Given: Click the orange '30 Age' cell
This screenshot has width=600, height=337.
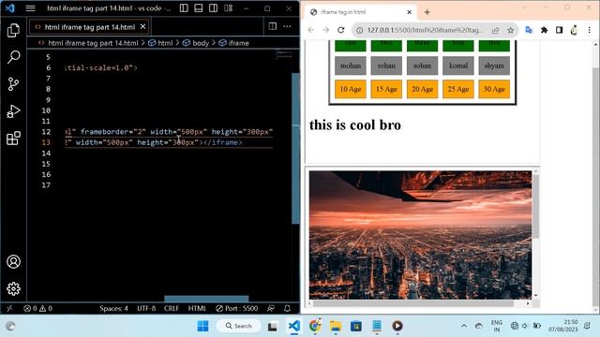Looking at the screenshot, I should pyautogui.click(x=494, y=89).
